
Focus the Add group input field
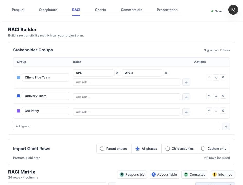tap(117, 126)
